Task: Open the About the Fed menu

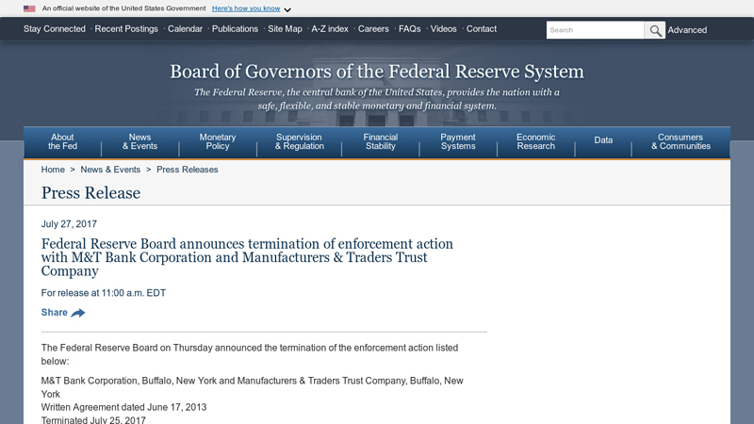Action: pyautogui.click(x=62, y=142)
